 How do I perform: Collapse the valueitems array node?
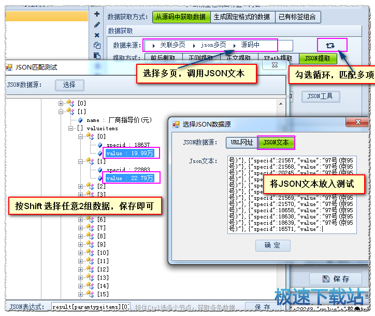tap(72, 128)
